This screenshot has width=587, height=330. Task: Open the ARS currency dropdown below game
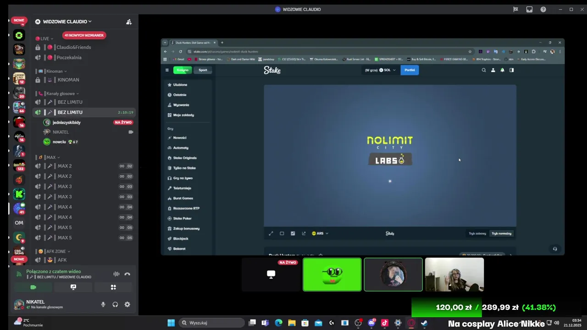click(320, 233)
